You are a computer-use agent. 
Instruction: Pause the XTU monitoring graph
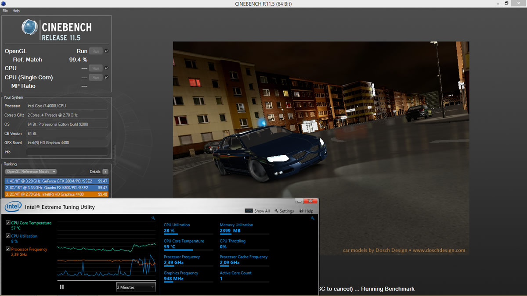61,287
